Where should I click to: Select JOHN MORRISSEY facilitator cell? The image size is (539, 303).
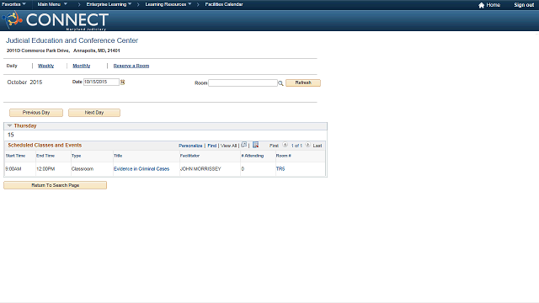[200, 169]
